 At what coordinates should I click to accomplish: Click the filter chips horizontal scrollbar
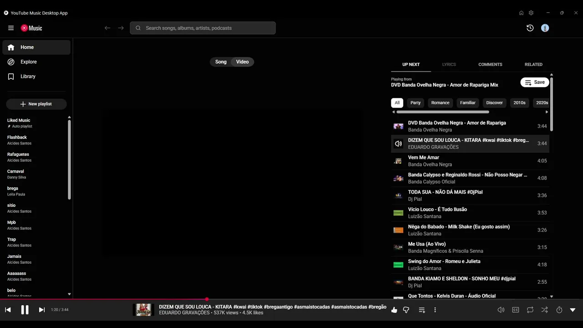443,112
